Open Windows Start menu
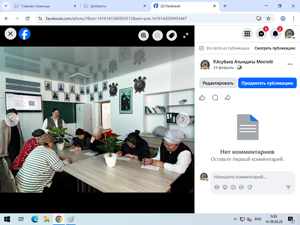Viewport: 300px width, 225px height. click(x=7, y=219)
